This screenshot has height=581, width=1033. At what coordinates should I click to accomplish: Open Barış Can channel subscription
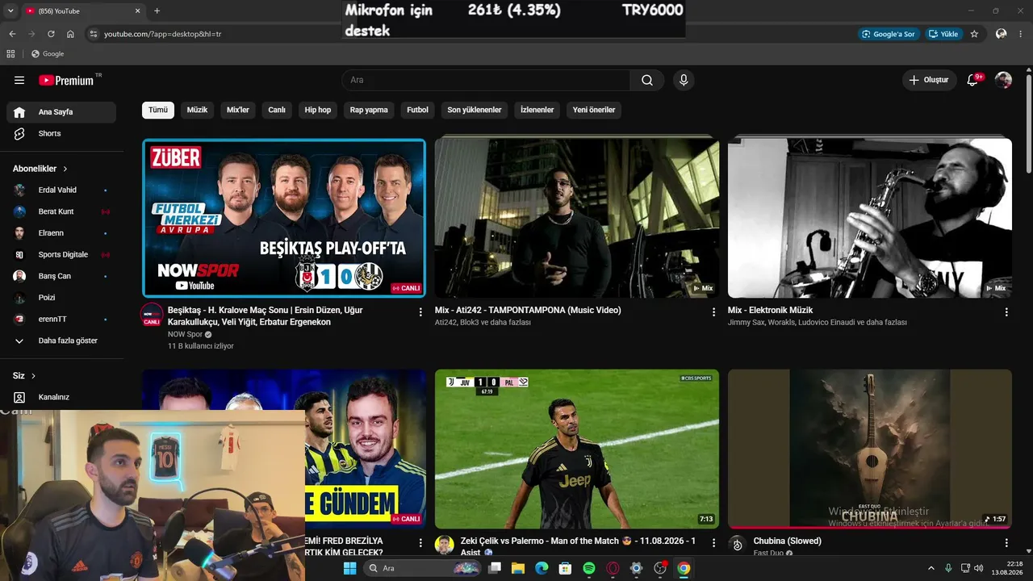(61, 276)
